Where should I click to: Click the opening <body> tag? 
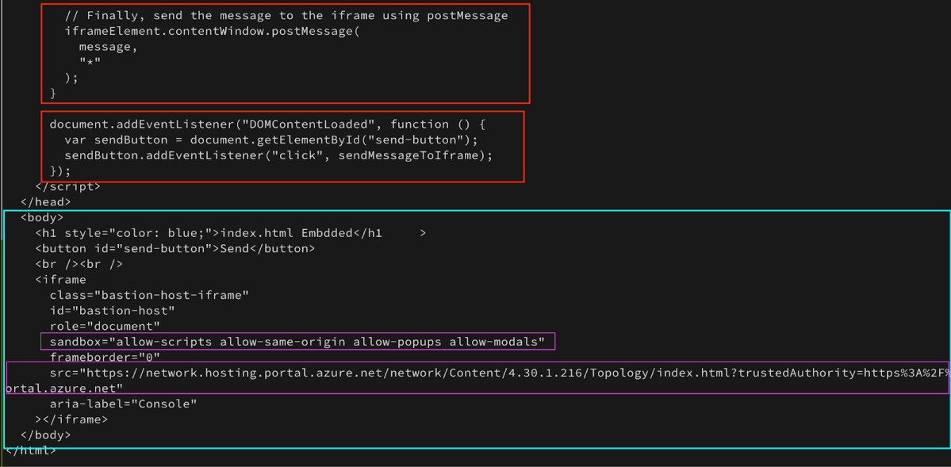tap(42, 218)
